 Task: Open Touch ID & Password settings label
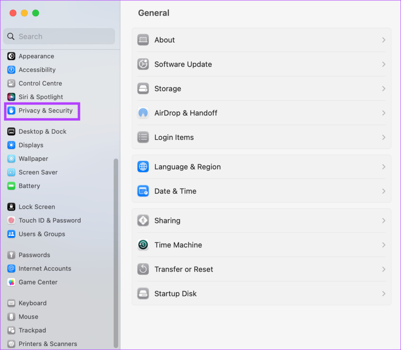coord(50,220)
